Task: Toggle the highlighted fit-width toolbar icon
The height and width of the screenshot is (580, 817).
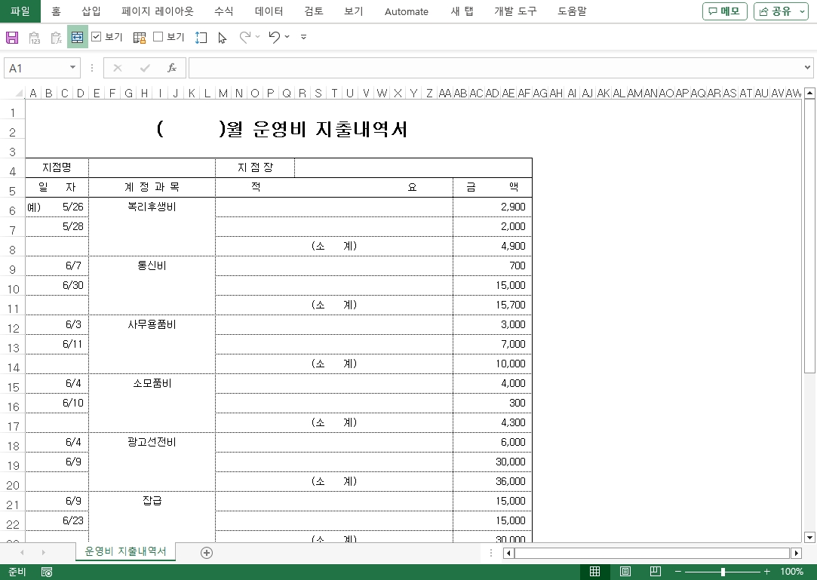Action: 77,37
